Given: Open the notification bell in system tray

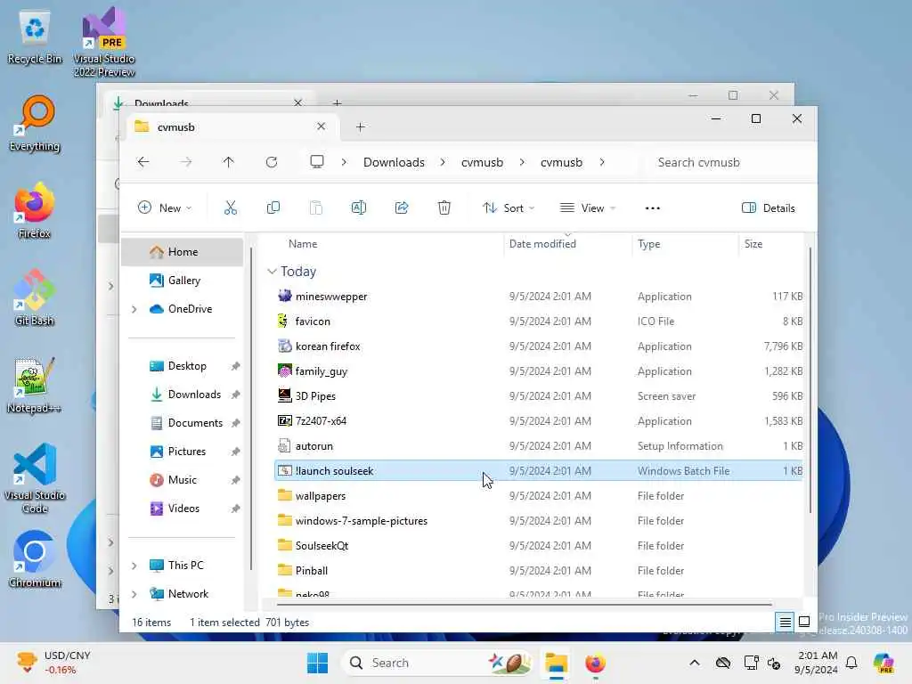Looking at the screenshot, I should pos(851,663).
